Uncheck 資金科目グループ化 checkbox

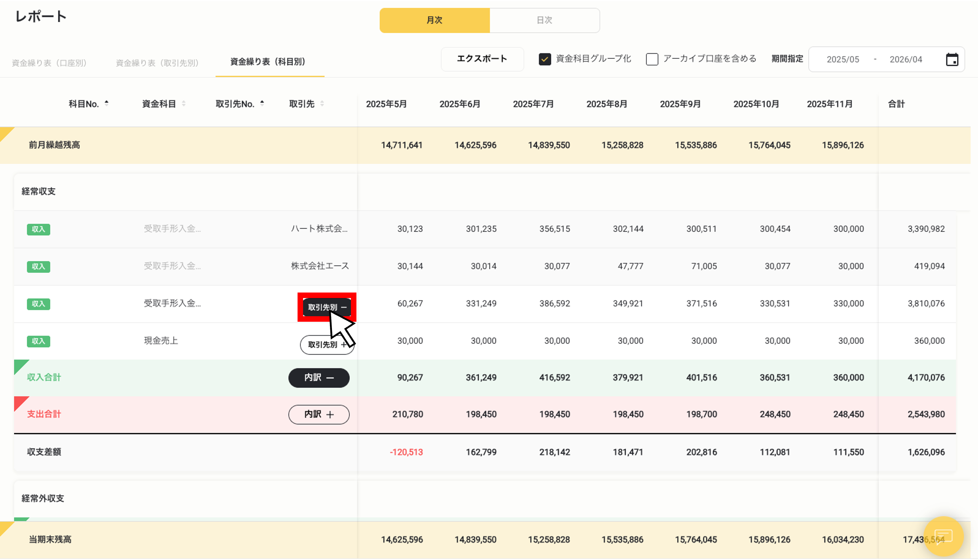coord(545,59)
